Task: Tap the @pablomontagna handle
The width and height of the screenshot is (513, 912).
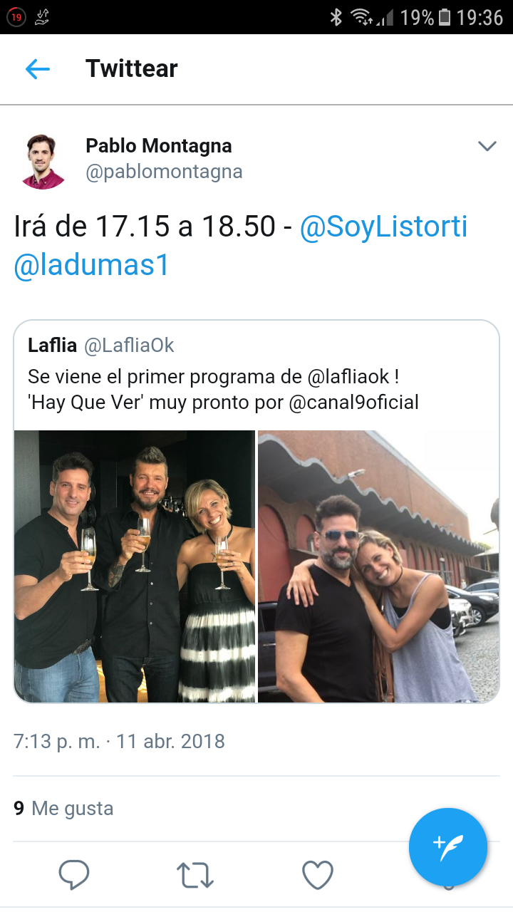Action: (164, 172)
